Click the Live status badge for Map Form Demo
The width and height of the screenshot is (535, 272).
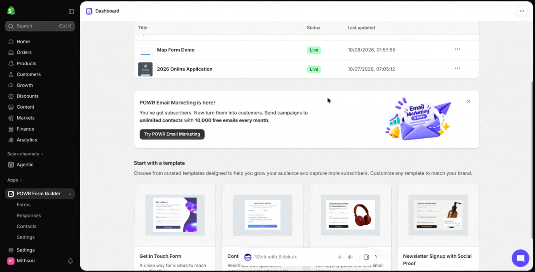(314, 50)
